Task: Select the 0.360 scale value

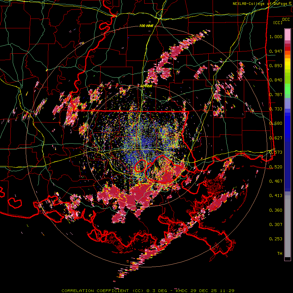Action: pos(276,210)
